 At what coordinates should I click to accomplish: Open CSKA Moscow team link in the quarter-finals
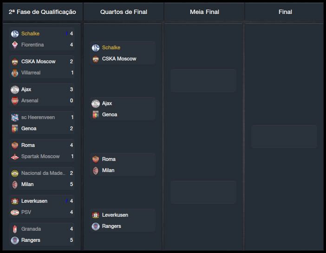pyautogui.click(x=119, y=59)
